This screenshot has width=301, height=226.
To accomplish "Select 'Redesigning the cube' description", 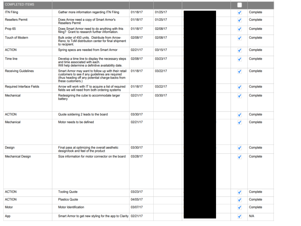I will click(x=89, y=97).
